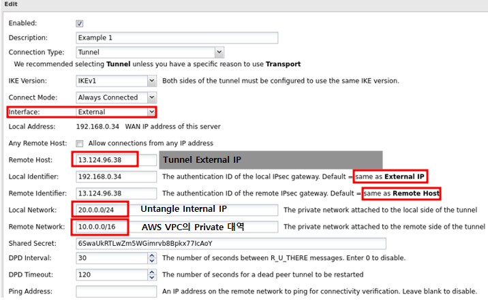
Task: Increase DPD Timeout with up arrow
Action: (x=152, y=272)
